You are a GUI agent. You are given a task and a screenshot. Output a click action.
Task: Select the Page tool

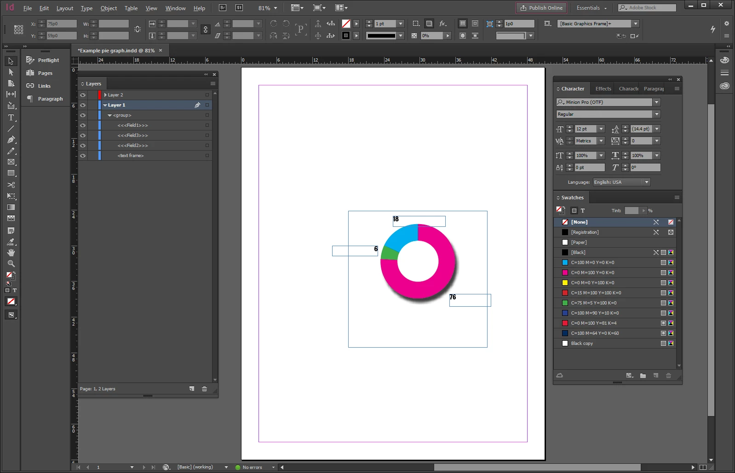[11, 83]
